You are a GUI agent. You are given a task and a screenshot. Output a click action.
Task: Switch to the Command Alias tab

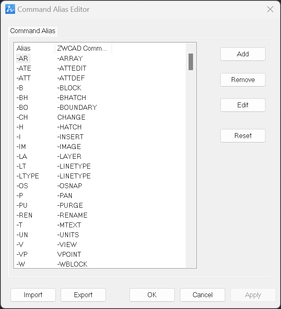tap(33, 31)
